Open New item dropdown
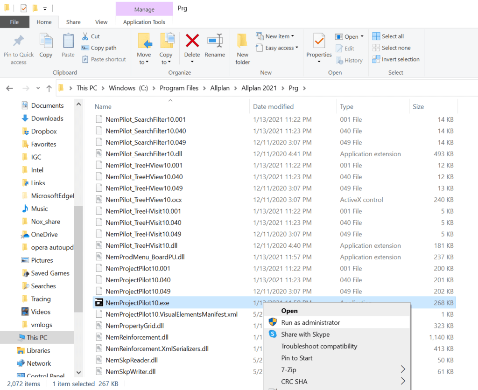Viewport: 478px width, 390px height. click(x=275, y=36)
